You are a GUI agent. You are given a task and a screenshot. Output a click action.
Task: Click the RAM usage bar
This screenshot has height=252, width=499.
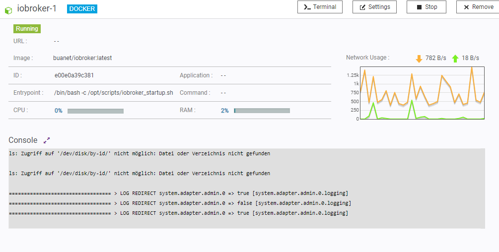(262, 111)
